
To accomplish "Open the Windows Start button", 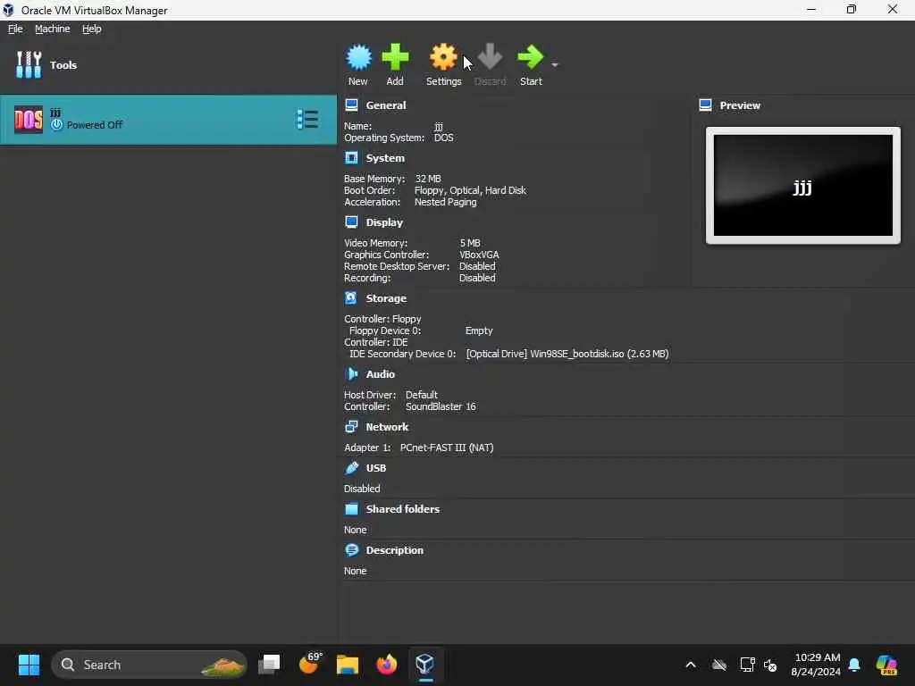I will click(x=29, y=665).
